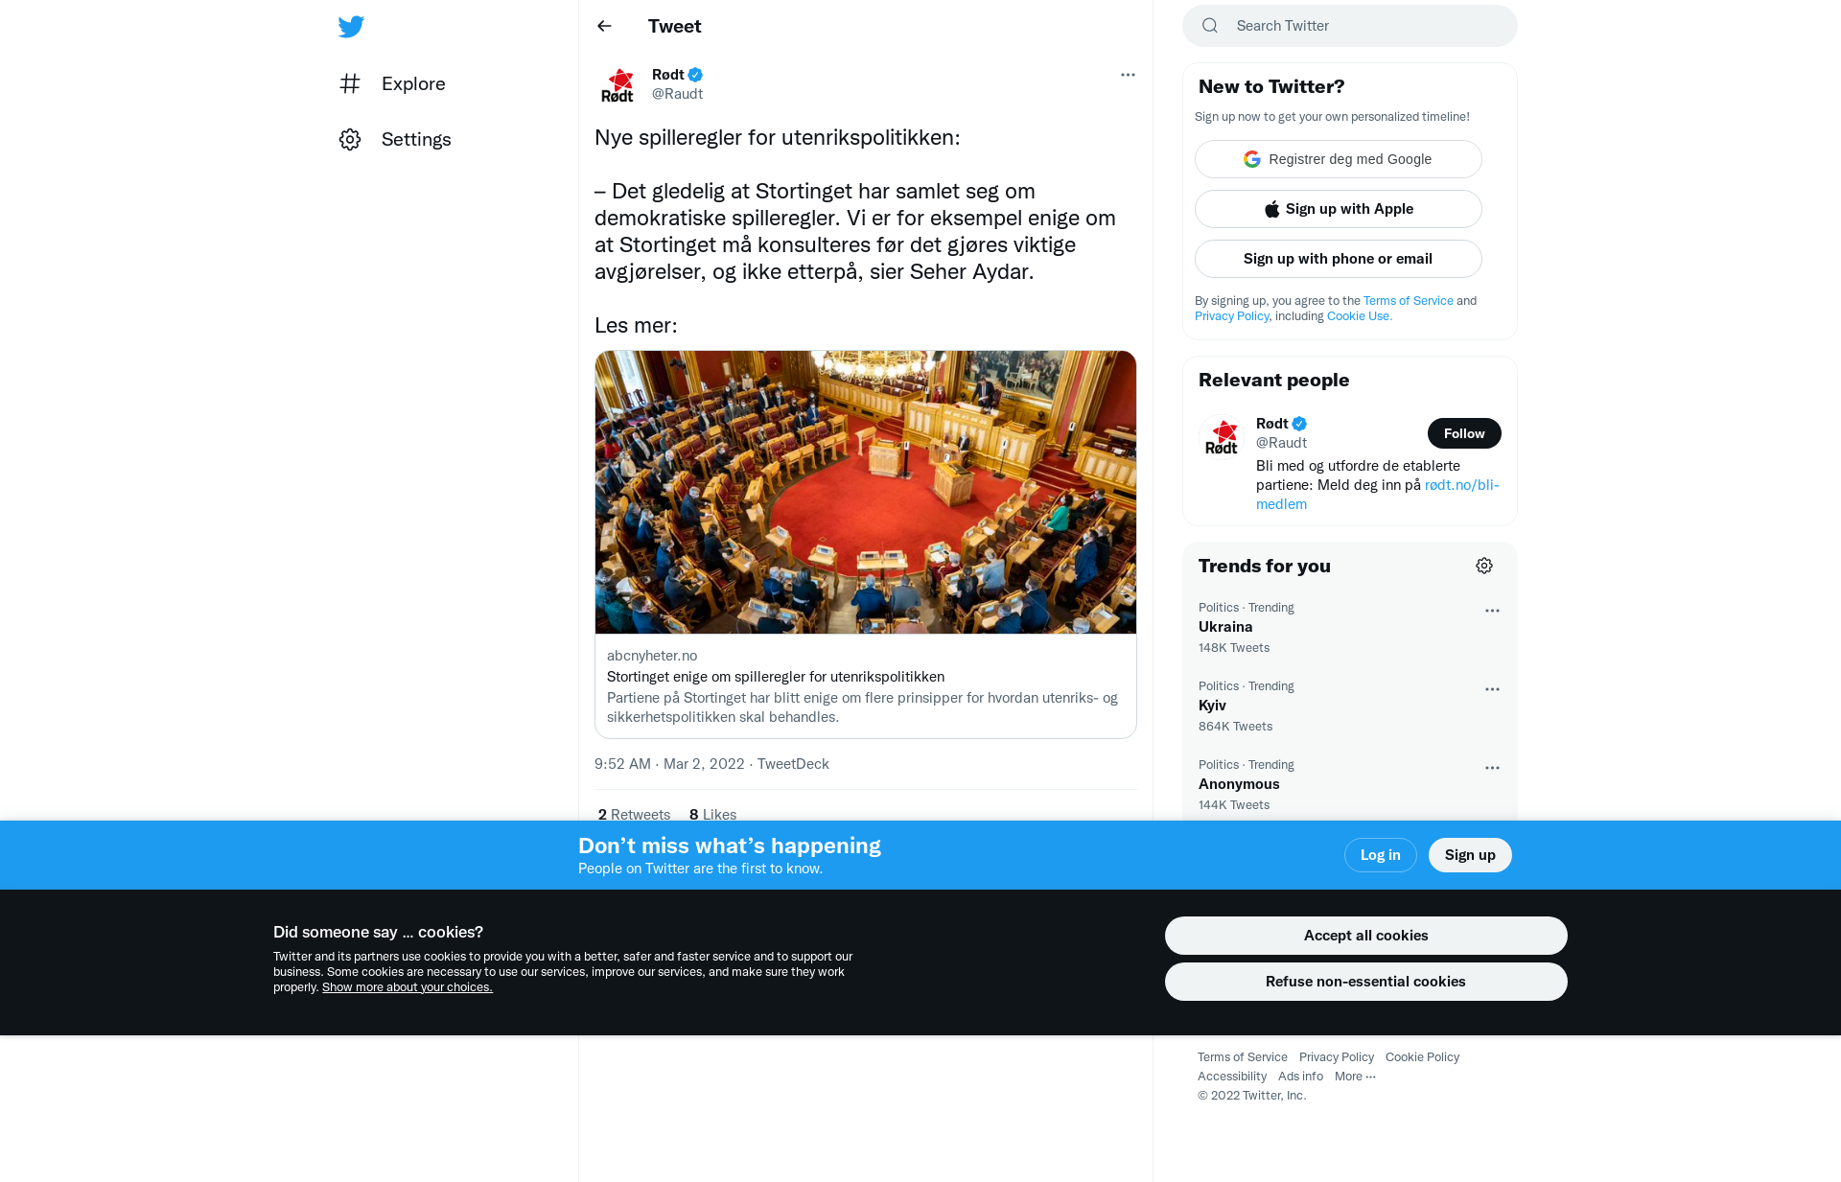Sign up with Apple
The image size is (1841, 1182).
pos(1339,209)
